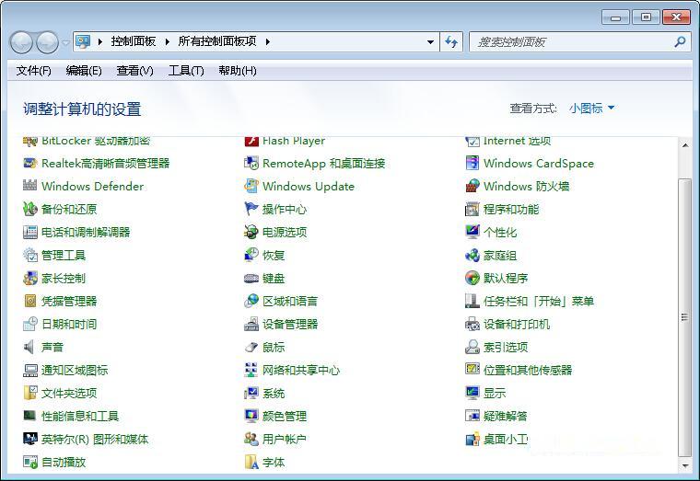The height and width of the screenshot is (481, 700).
Task: Open the RemoteApp 和桌面连接 icon
Action: tap(251, 163)
